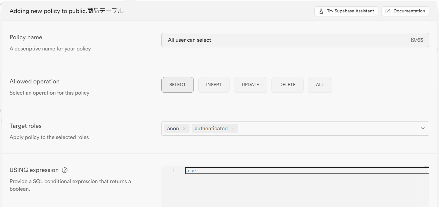Remove the authenticated role tag
The width and height of the screenshot is (439, 207).
pos(233,129)
